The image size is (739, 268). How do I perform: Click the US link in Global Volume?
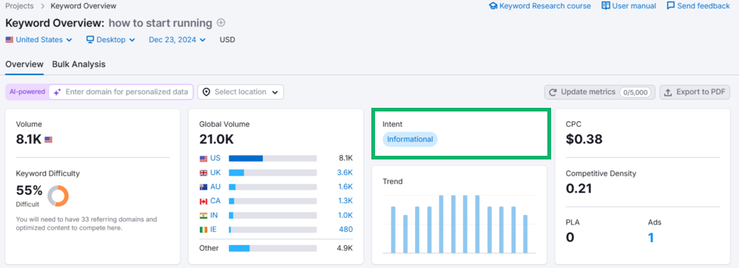pyautogui.click(x=215, y=159)
